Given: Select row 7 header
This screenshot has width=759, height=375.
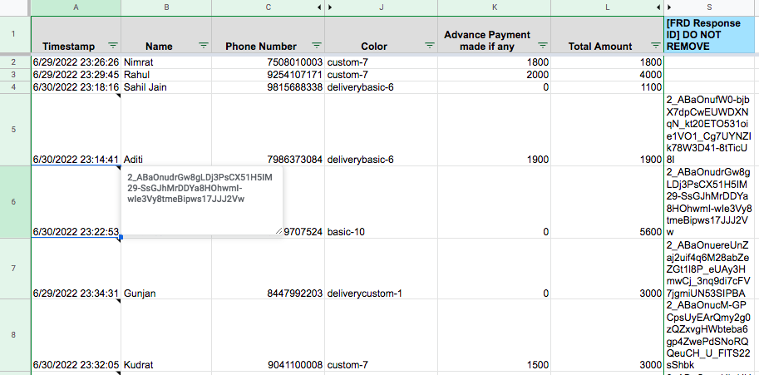Looking at the screenshot, I should (13, 268).
